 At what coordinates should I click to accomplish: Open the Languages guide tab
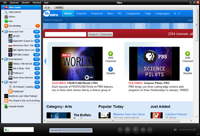[162, 13]
